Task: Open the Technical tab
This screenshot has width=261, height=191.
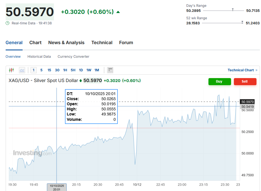Action: (102, 43)
